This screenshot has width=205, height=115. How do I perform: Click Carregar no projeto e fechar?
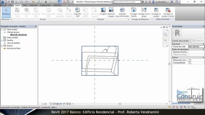[x=168, y=12]
